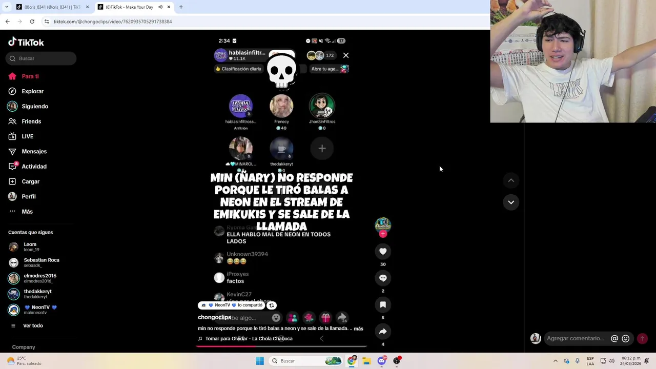Mute the TikTok Make Your Day tab
Screen dimensions: 656x369
pyautogui.click(x=160, y=7)
